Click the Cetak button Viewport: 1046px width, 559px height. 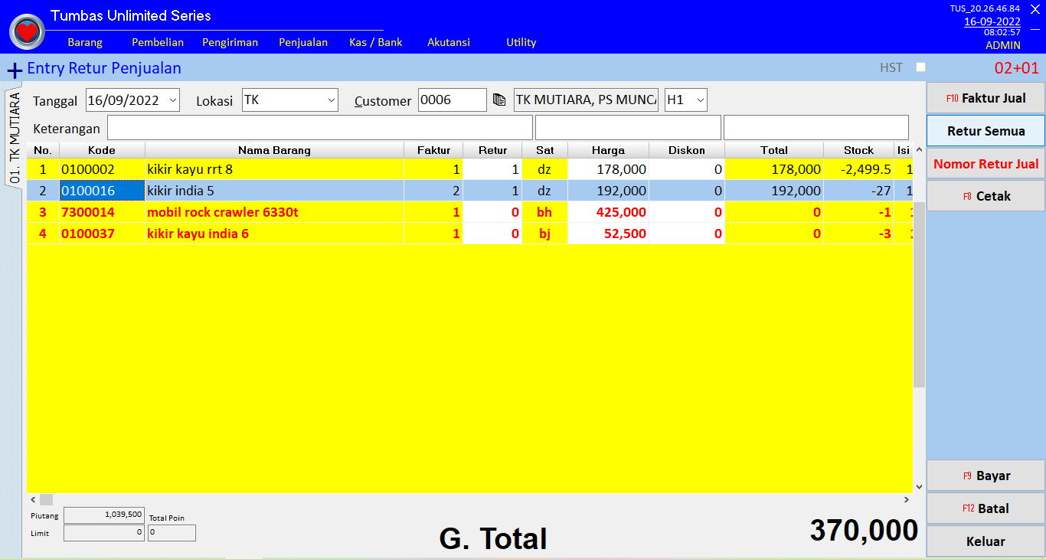coord(986,196)
